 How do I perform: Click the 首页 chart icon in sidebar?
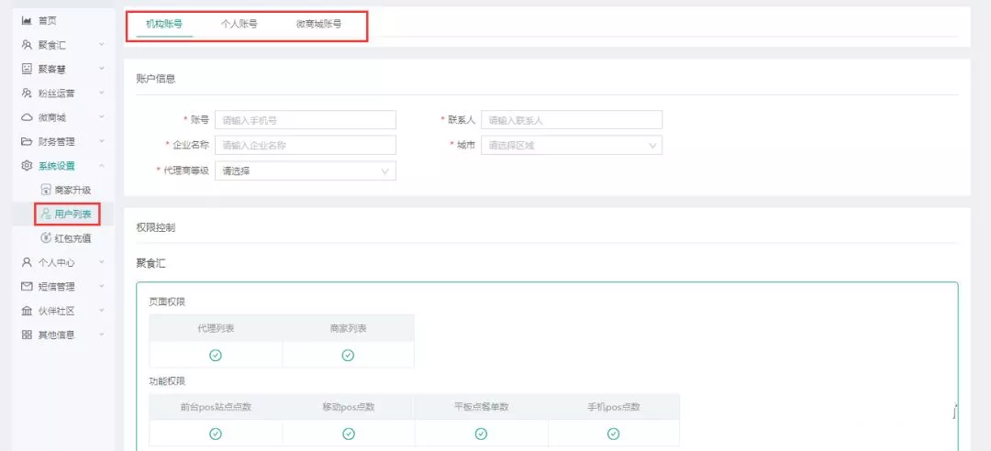pyautogui.click(x=27, y=20)
